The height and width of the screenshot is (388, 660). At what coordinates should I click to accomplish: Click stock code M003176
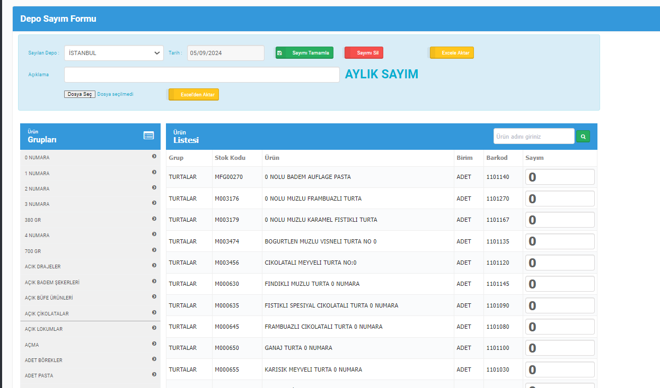tap(227, 198)
